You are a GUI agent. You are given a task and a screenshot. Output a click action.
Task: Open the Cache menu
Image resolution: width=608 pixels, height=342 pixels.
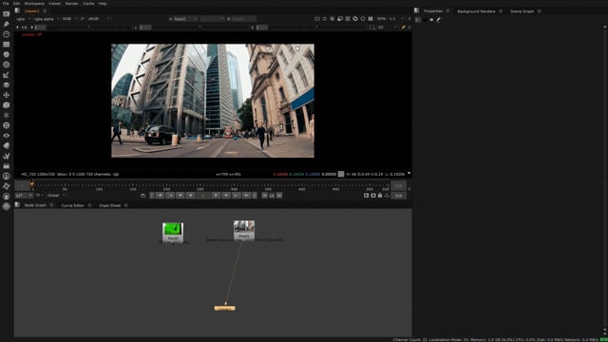88,4
